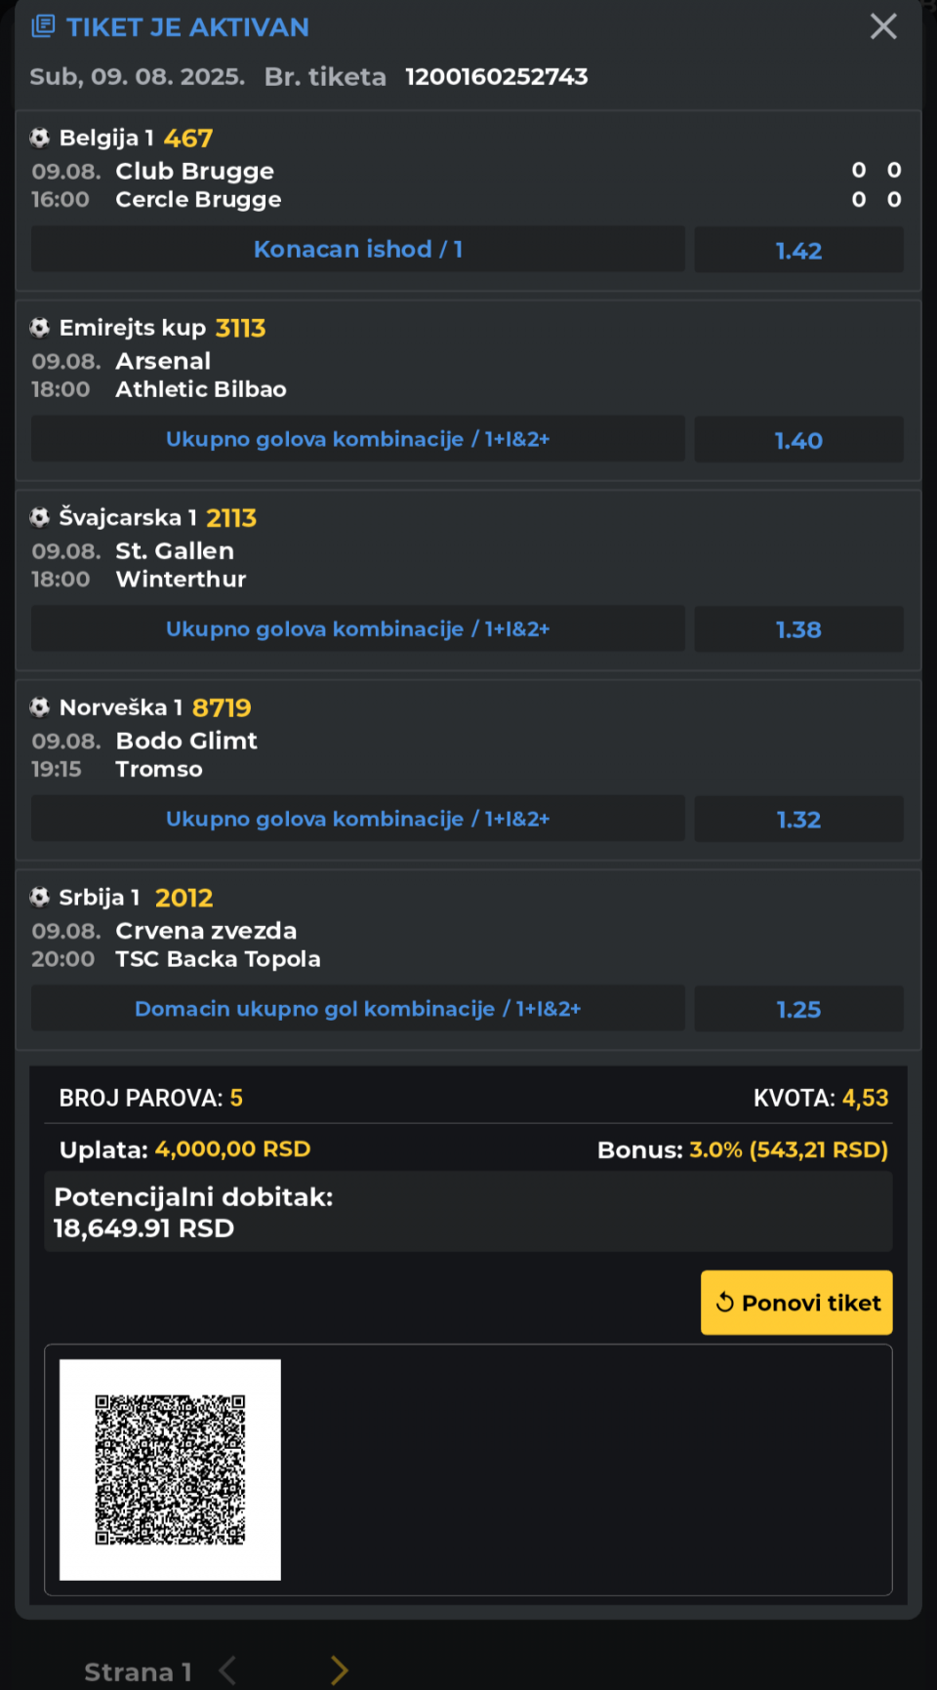Select Domacin ukupno gol kombinacije bet

358,1009
